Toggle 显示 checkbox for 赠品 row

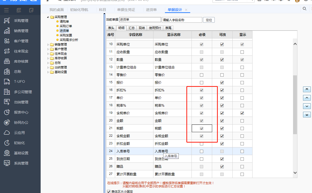[242, 167]
